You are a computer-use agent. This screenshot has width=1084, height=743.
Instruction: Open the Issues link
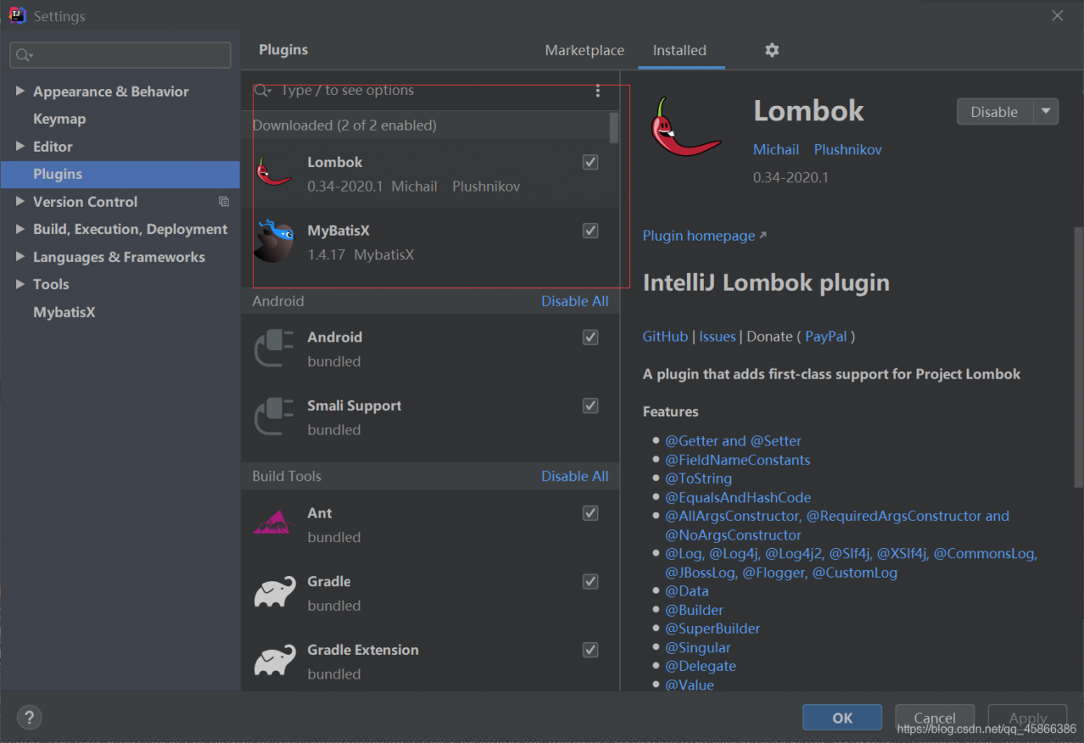[x=717, y=336]
